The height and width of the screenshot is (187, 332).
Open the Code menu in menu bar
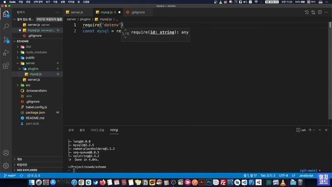tap(12, 2)
